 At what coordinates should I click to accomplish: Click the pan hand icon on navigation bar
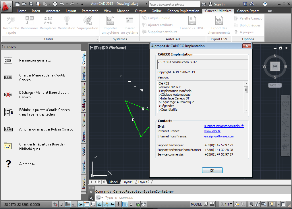(285, 116)
